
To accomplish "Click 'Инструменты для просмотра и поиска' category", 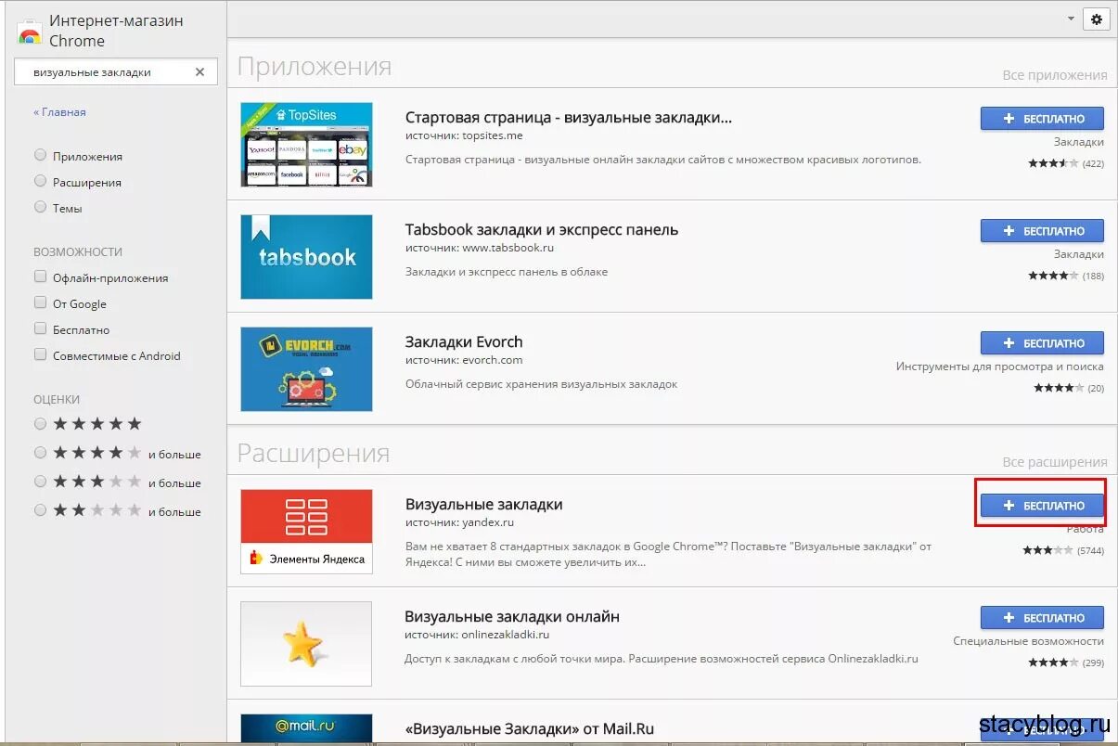I will click(1000, 367).
